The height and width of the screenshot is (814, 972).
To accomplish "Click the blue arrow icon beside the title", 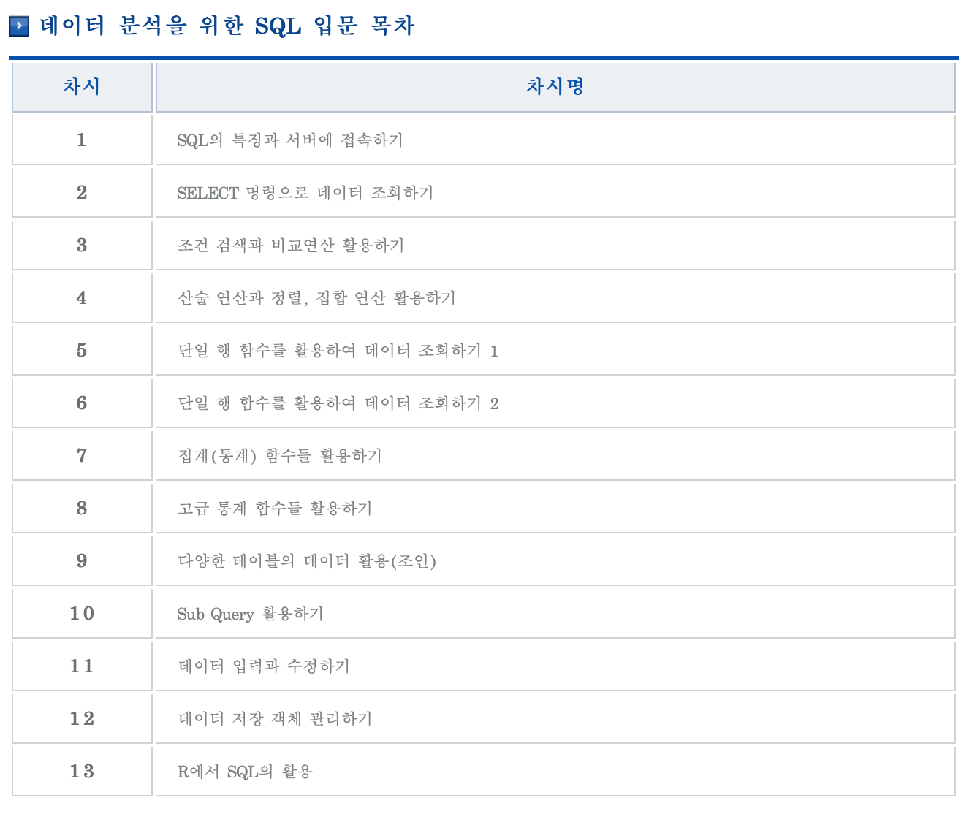I will pyautogui.click(x=19, y=27).
